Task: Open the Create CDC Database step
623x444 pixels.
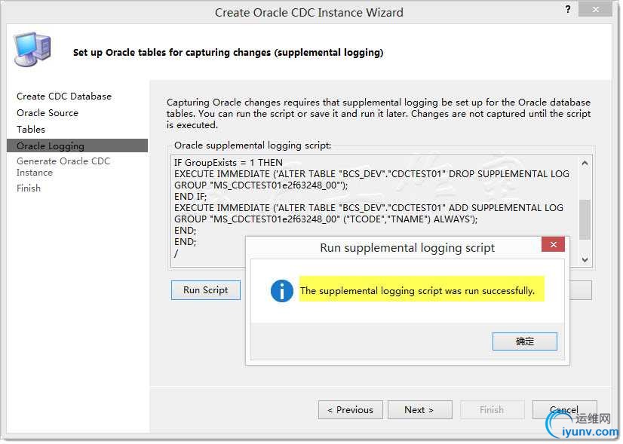Action: 64,96
